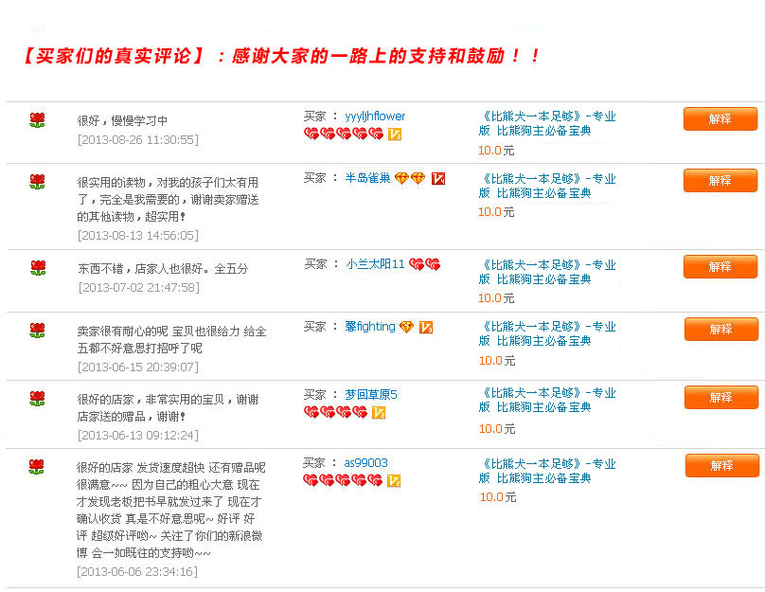Open the 《比熊犬一本足够》 product link in yyyljhflower's row
The height and width of the screenshot is (592, 765).
[x=546, y=123]
